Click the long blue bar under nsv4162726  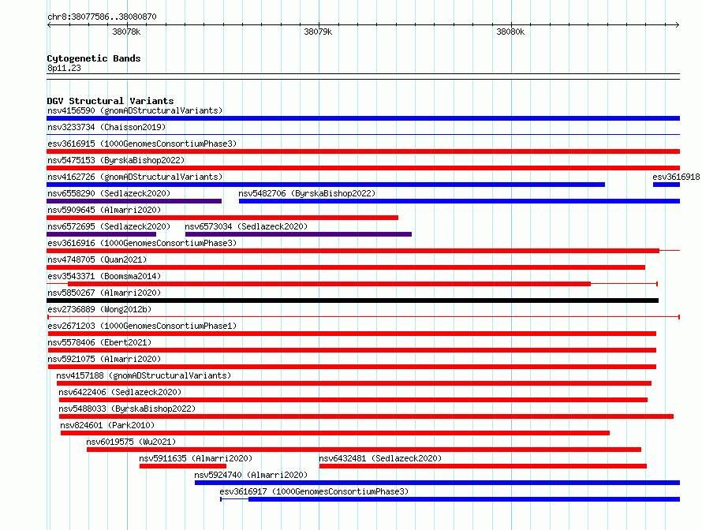(326, 185)
